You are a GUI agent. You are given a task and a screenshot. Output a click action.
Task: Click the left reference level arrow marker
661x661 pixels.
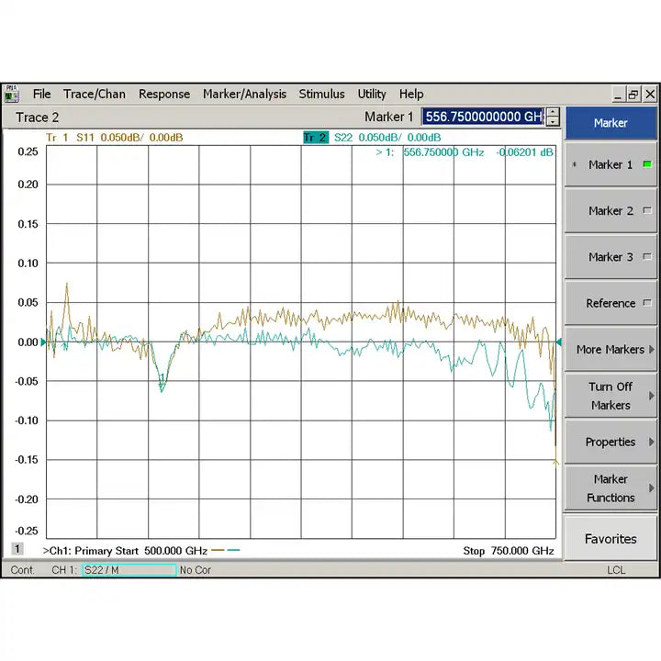pyautogui.click(x=44, y=342)
